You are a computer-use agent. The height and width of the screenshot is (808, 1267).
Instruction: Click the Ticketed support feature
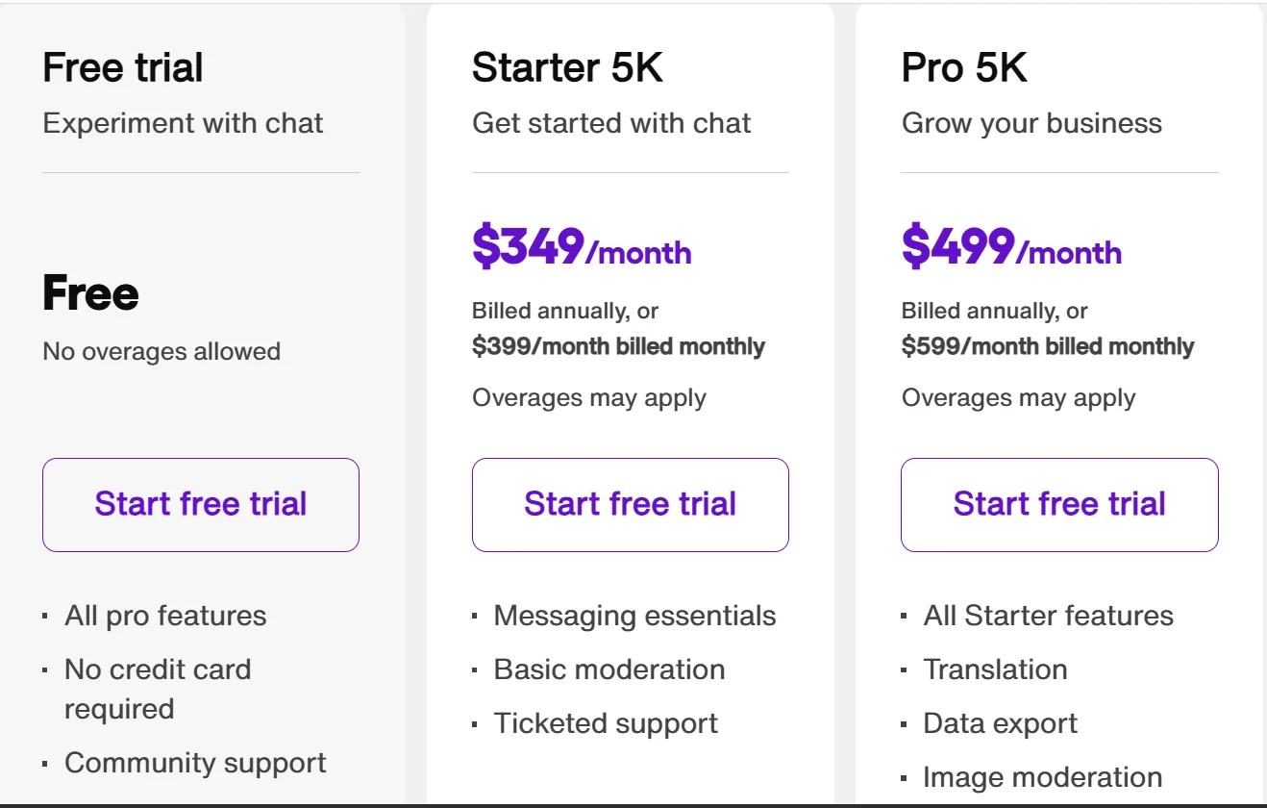tap(606, 723)
